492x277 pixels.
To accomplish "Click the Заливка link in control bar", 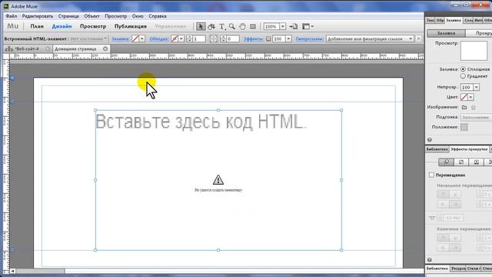I will pyautogui.click(x=121, y=39).
